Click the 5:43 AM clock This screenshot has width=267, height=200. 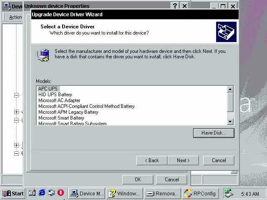tap(250, 194)
